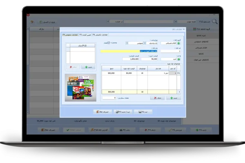The image size is (245, 163).
Task: Open the unit type dropdown
Action: pyautogui.click(x=145, y=42)
